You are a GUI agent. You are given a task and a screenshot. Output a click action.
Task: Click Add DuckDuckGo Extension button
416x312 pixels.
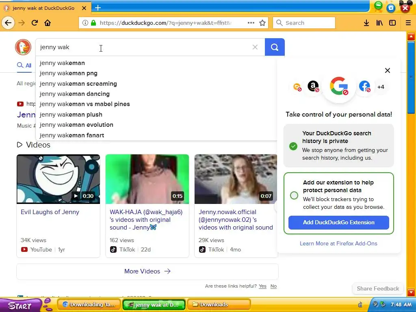[339, 222]
